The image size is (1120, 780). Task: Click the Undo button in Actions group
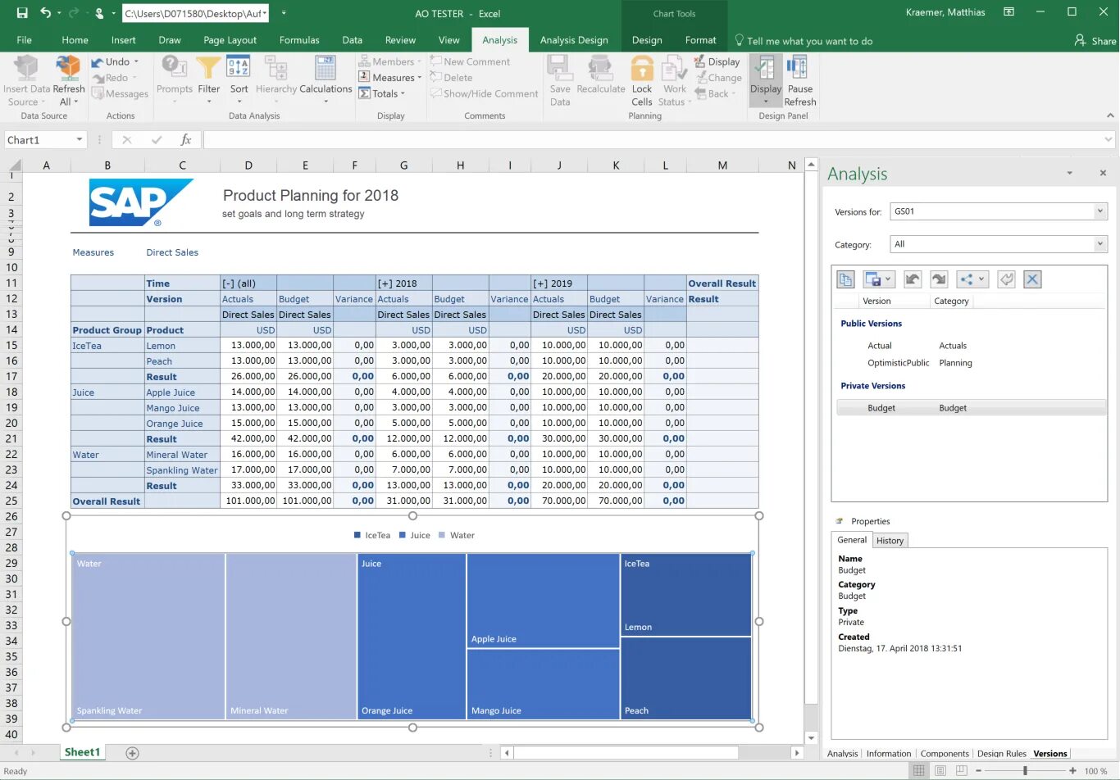(115, 61)
